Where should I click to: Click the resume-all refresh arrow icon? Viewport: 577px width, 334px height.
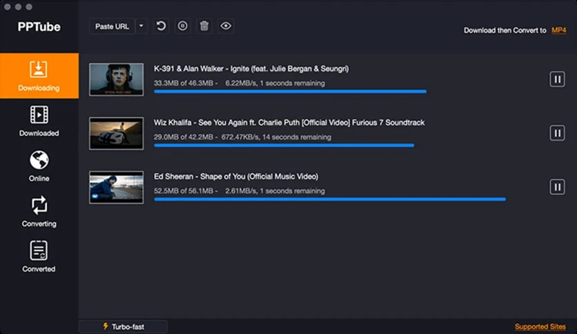coord(161,26)
